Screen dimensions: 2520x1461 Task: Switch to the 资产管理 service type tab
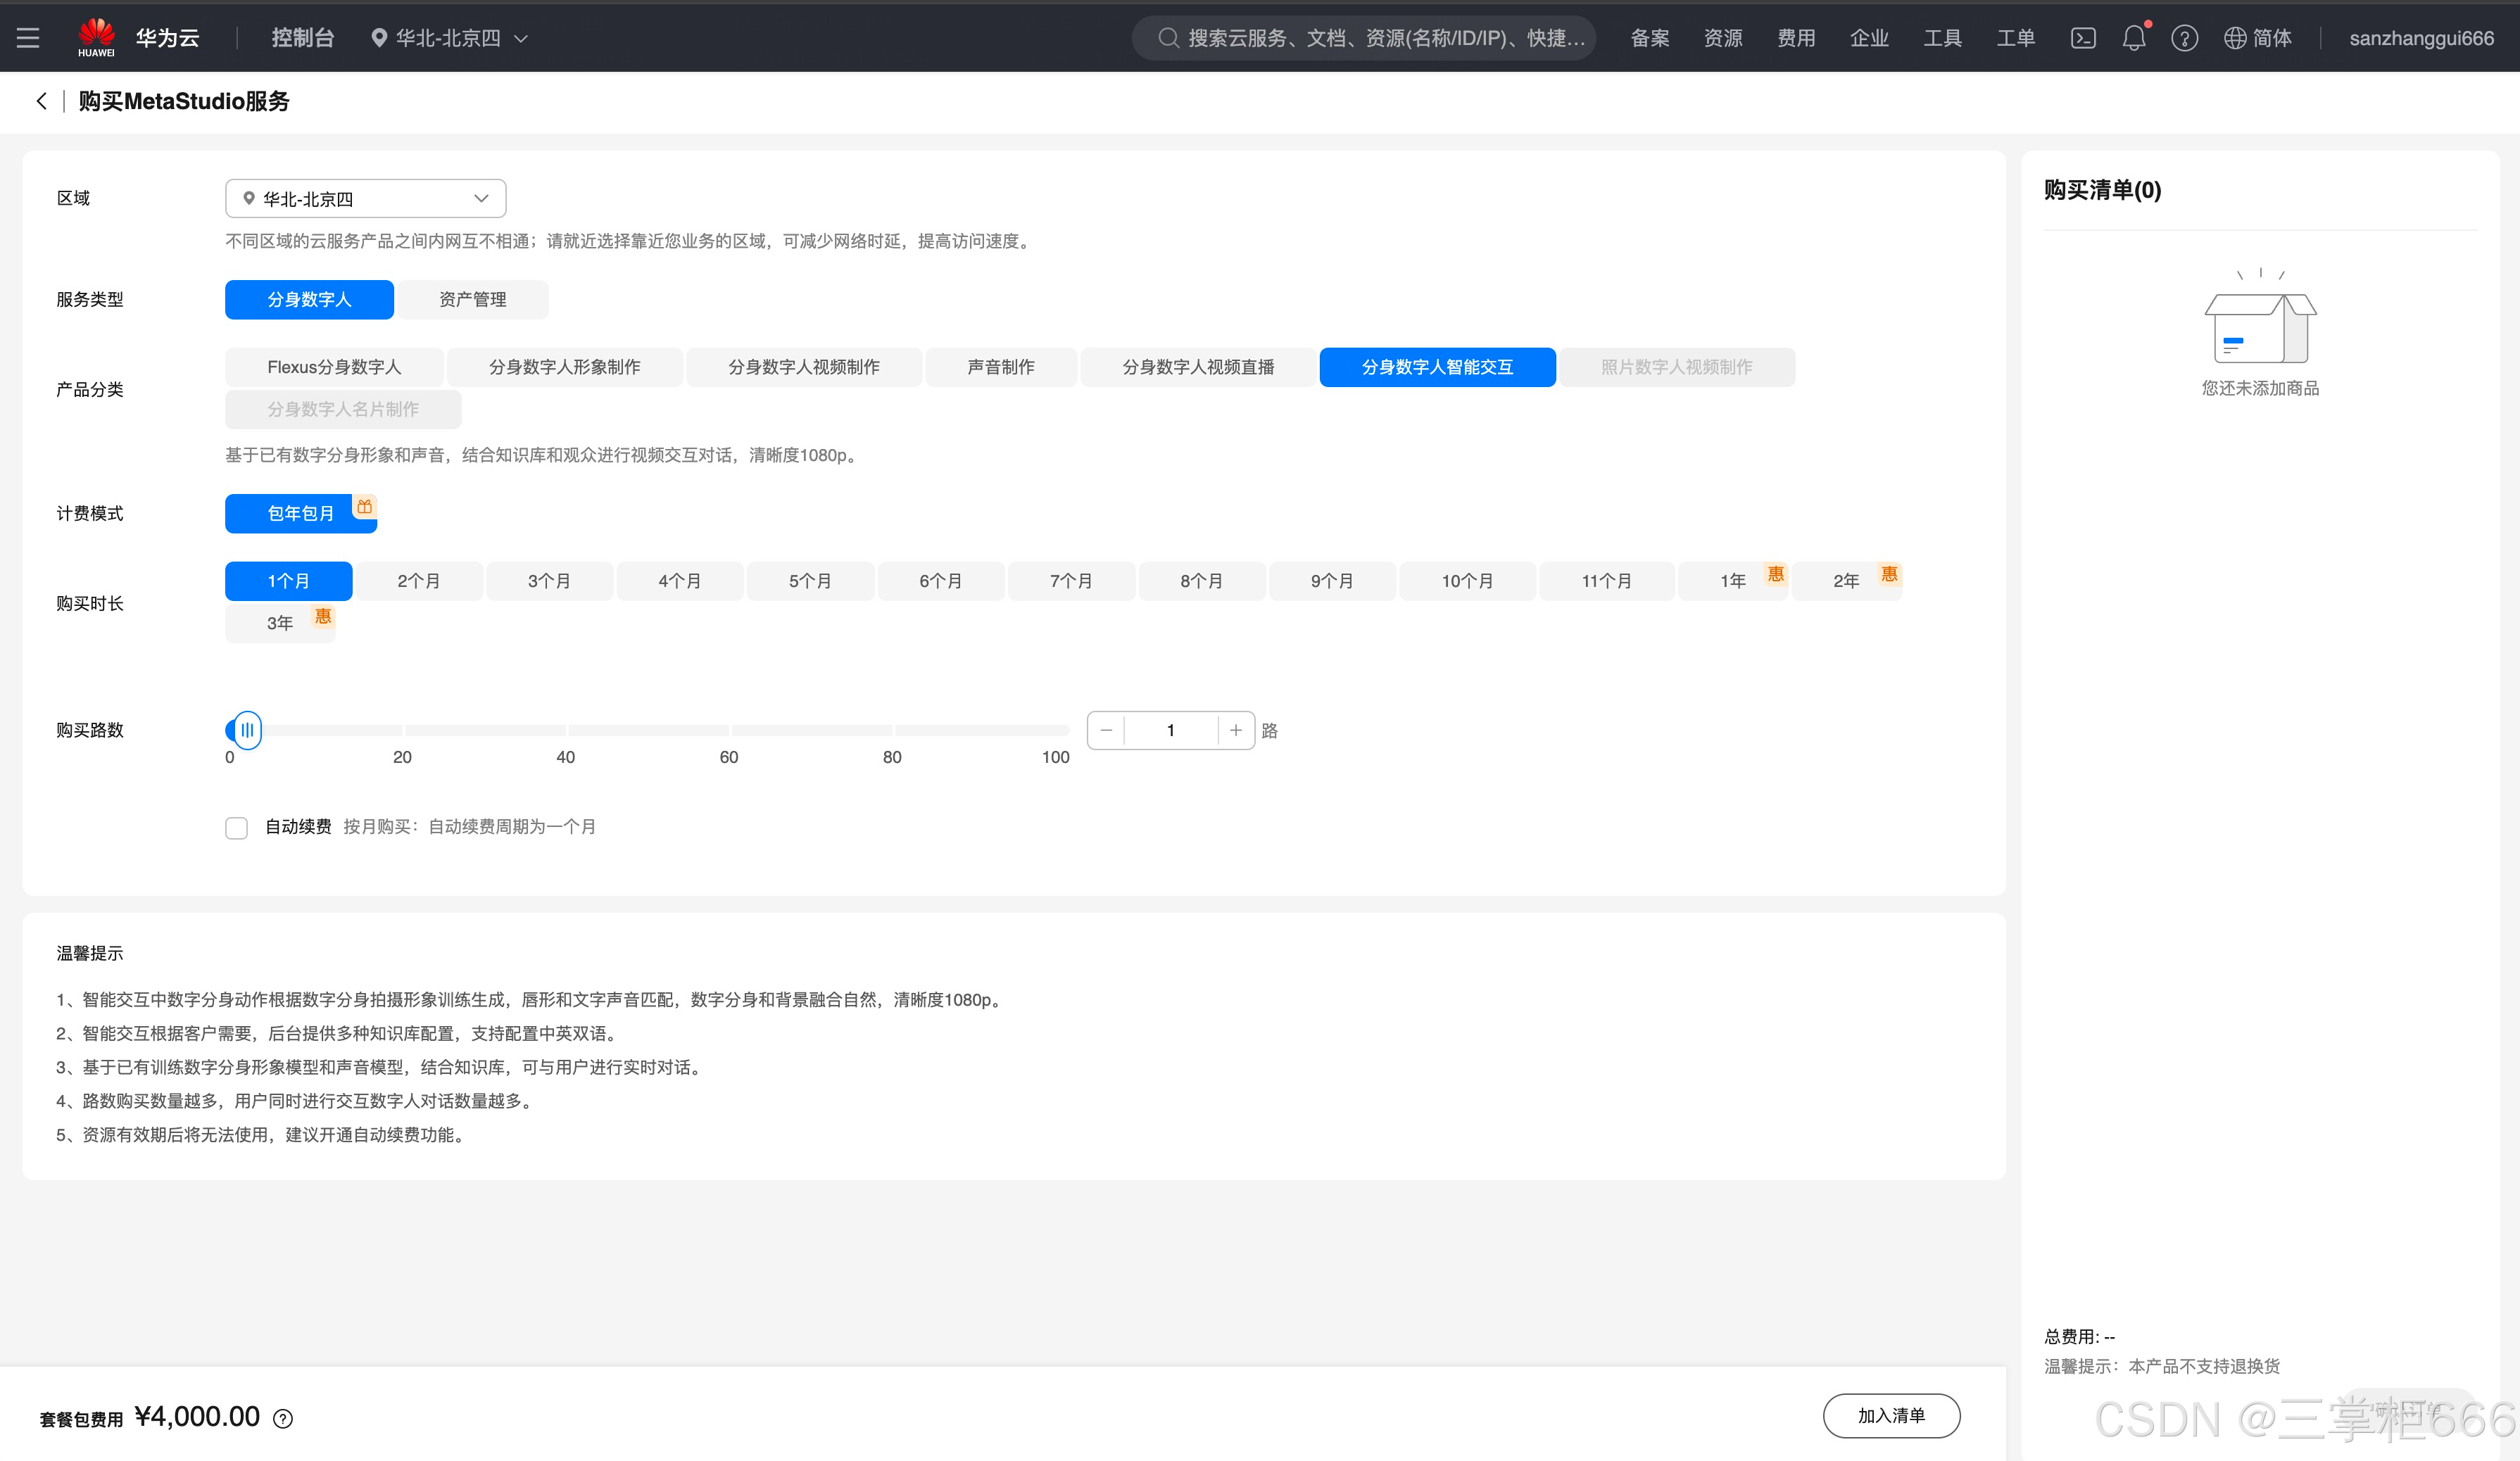click(472, 299)
